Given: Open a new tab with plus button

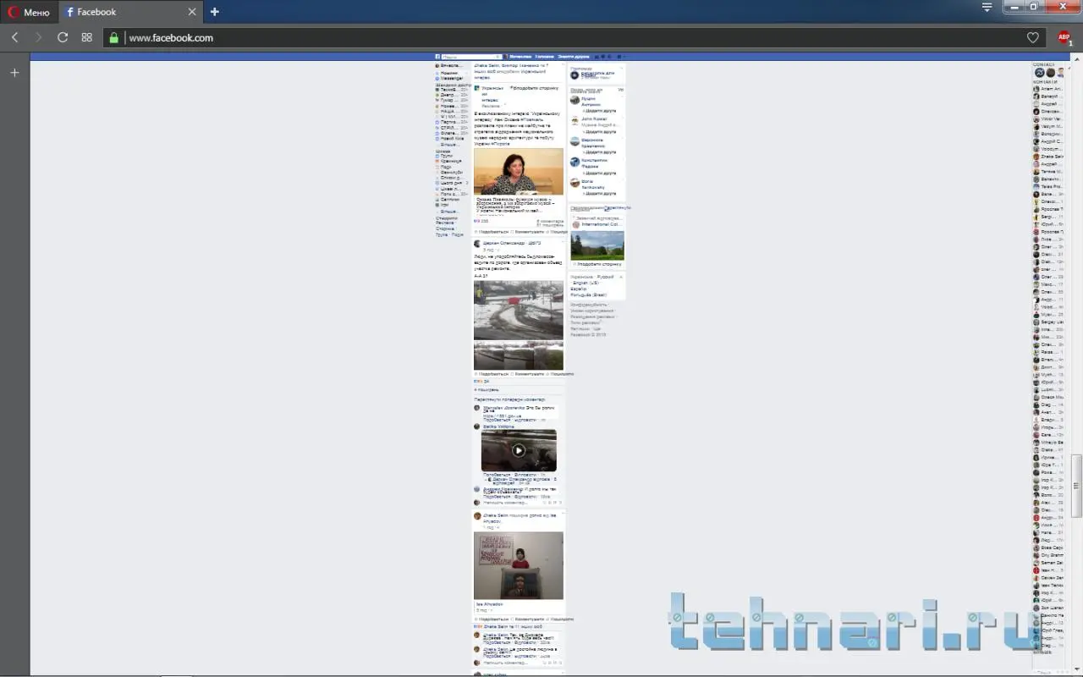Looking at the screenshot, I should (215, 12).
